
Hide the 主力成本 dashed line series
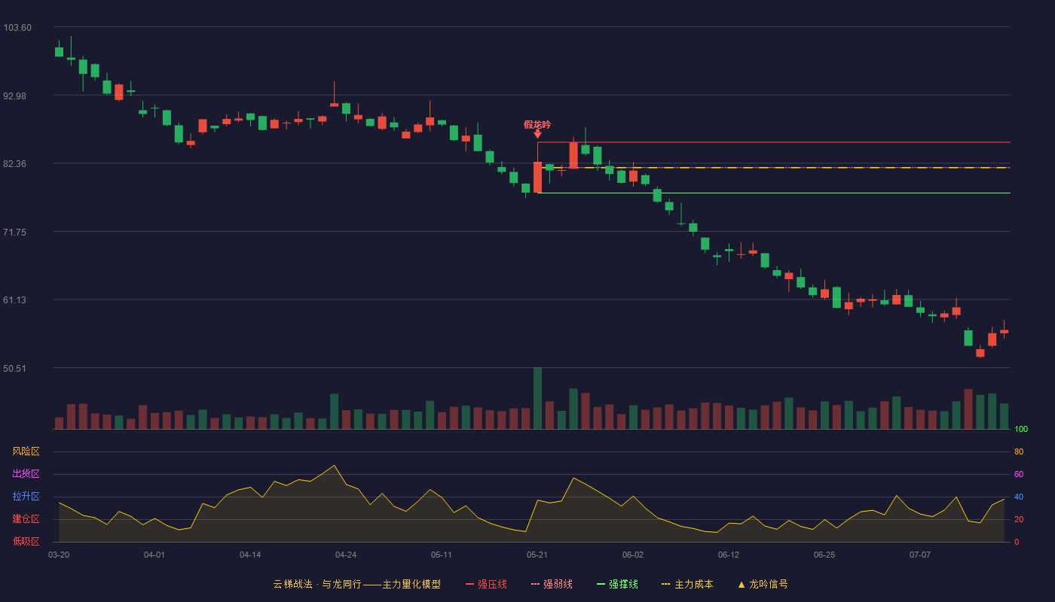pyautogui.click(x=687, y=584)
